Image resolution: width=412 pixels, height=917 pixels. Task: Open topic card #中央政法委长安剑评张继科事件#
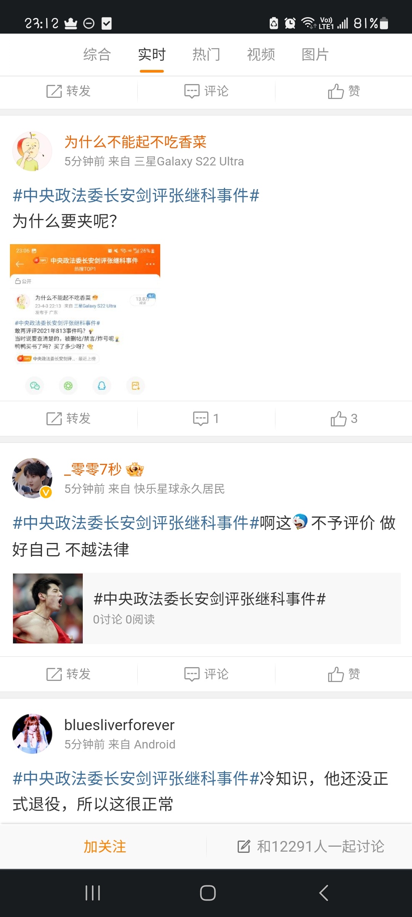point(207,608)
